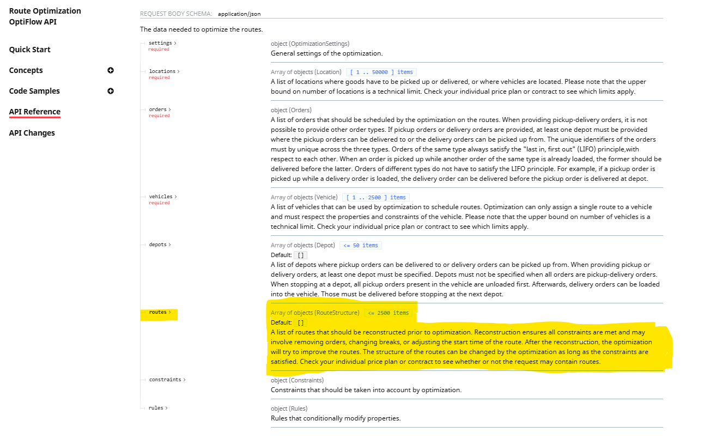
Task: Expand the settings property
Action: [162, 43]
